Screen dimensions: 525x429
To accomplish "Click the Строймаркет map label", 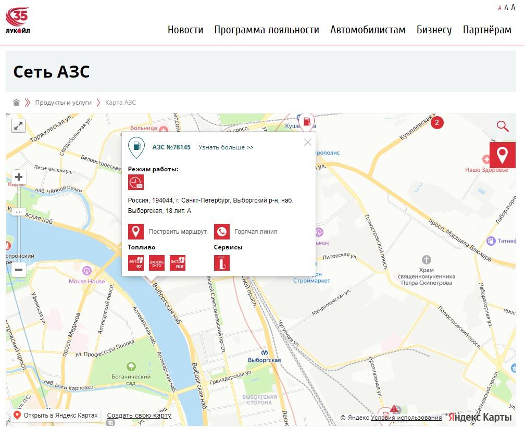I will point(311,281).
